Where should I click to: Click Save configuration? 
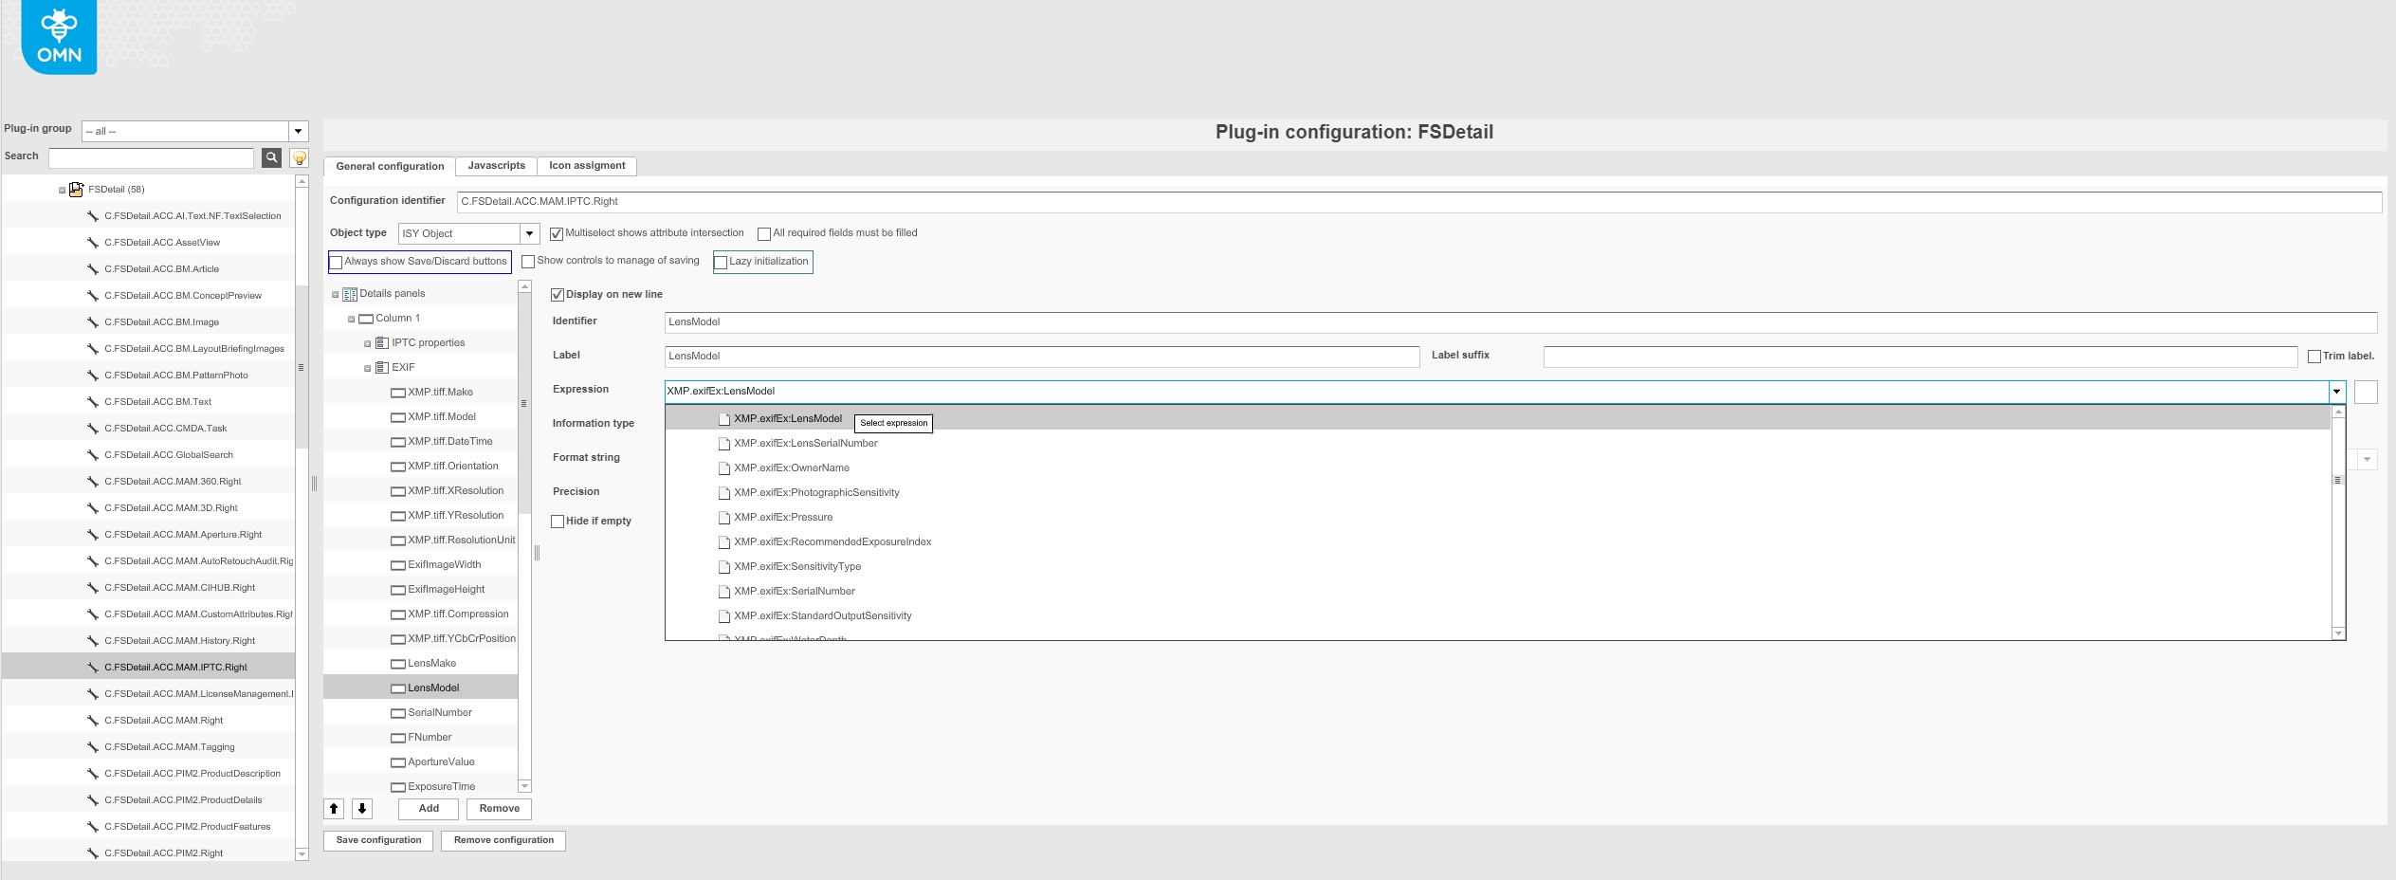click(378, 840)
